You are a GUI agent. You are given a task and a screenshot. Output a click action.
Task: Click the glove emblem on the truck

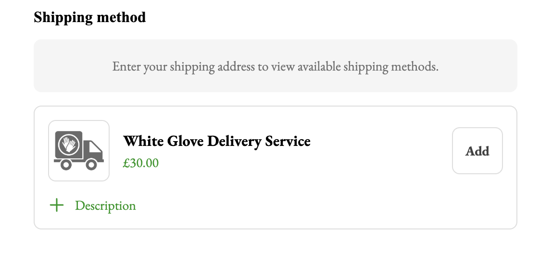(69, 144)
